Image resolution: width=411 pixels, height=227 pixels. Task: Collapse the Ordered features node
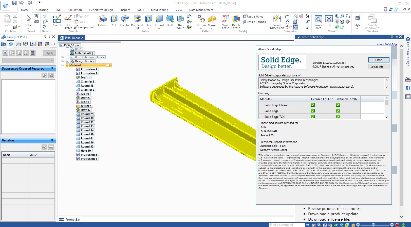[63, 65]
